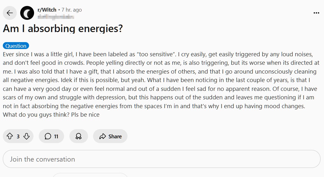
Task: Give an award using the ribbon icon
Action: point(79,136)
